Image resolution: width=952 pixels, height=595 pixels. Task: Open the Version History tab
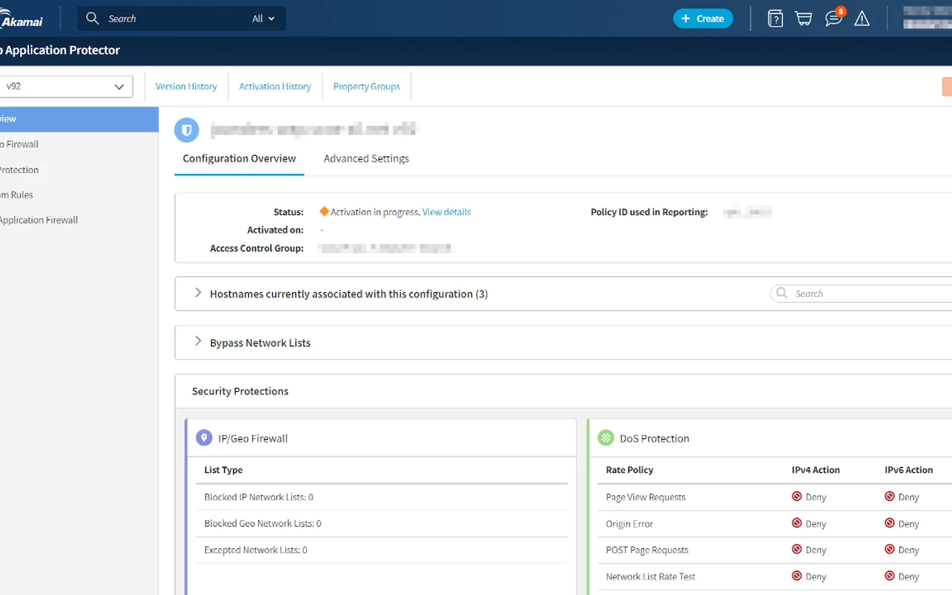tap(186, 86)
